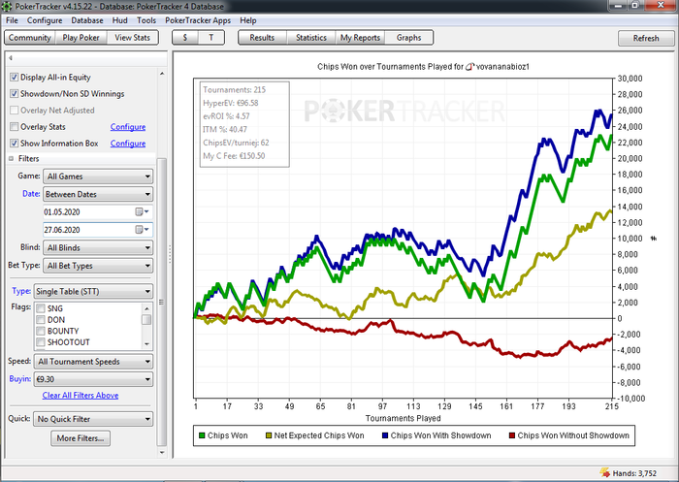This screenshot has width=679, height=482.
Task: Open the Type dropdown showing Single Table (STT)
Action: (93, 291)
